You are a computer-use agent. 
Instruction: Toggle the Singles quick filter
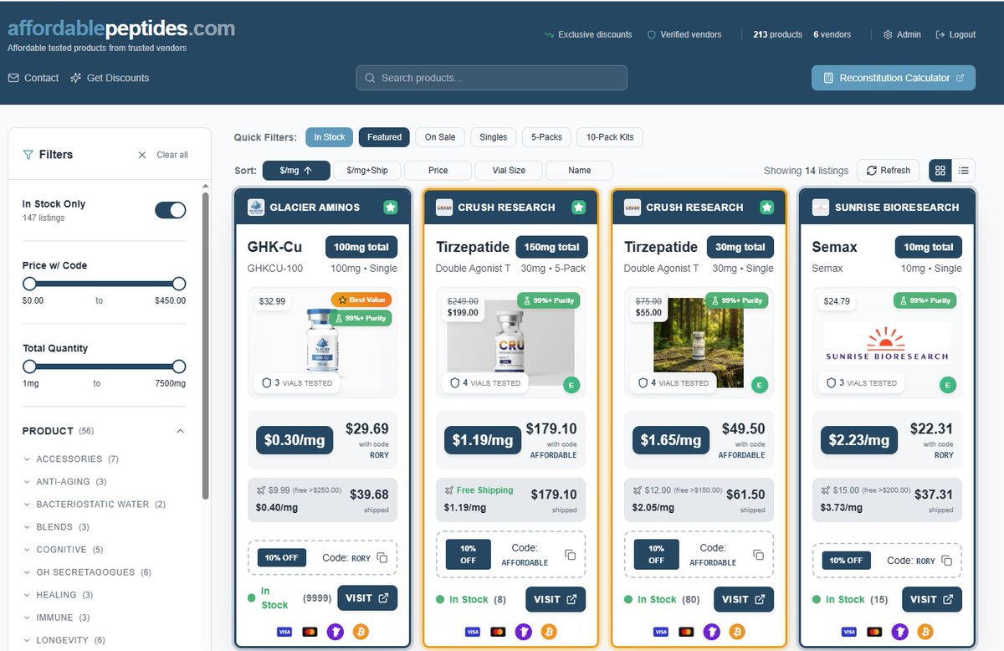point(494,137)
